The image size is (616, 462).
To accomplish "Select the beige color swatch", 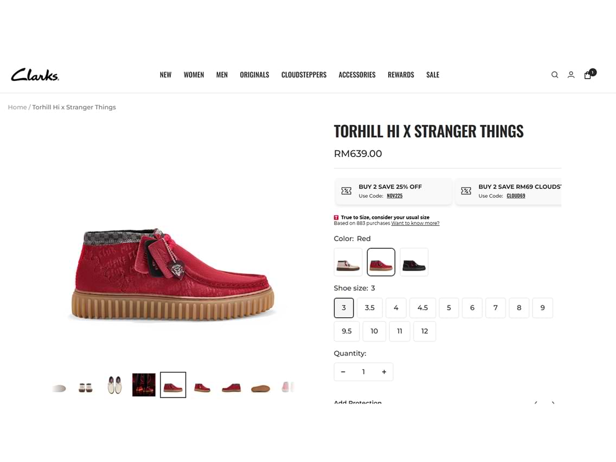I will 348,262.
